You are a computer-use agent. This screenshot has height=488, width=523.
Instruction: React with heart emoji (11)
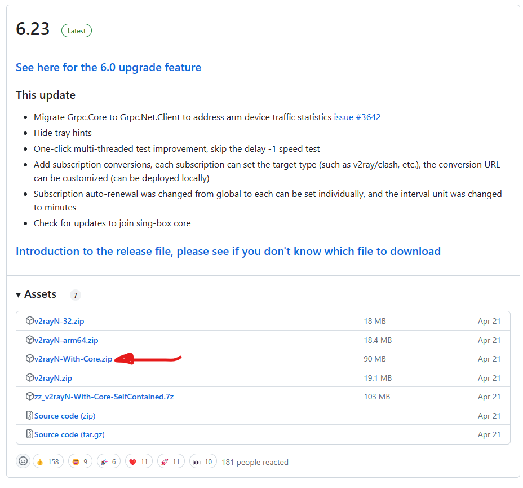click(139, 461)
